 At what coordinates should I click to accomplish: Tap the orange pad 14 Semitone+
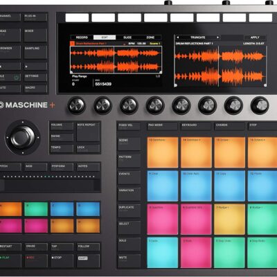196,152
